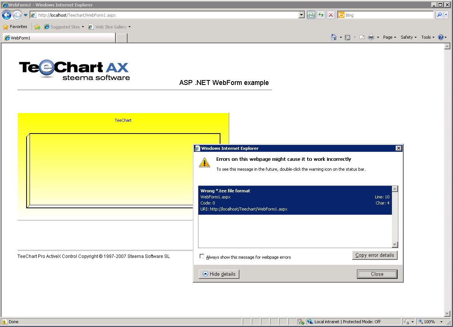The width and height of the screenshot is (453, 327).
Task: Open the recent pages dropdown arrow
Action: [25, 15]
